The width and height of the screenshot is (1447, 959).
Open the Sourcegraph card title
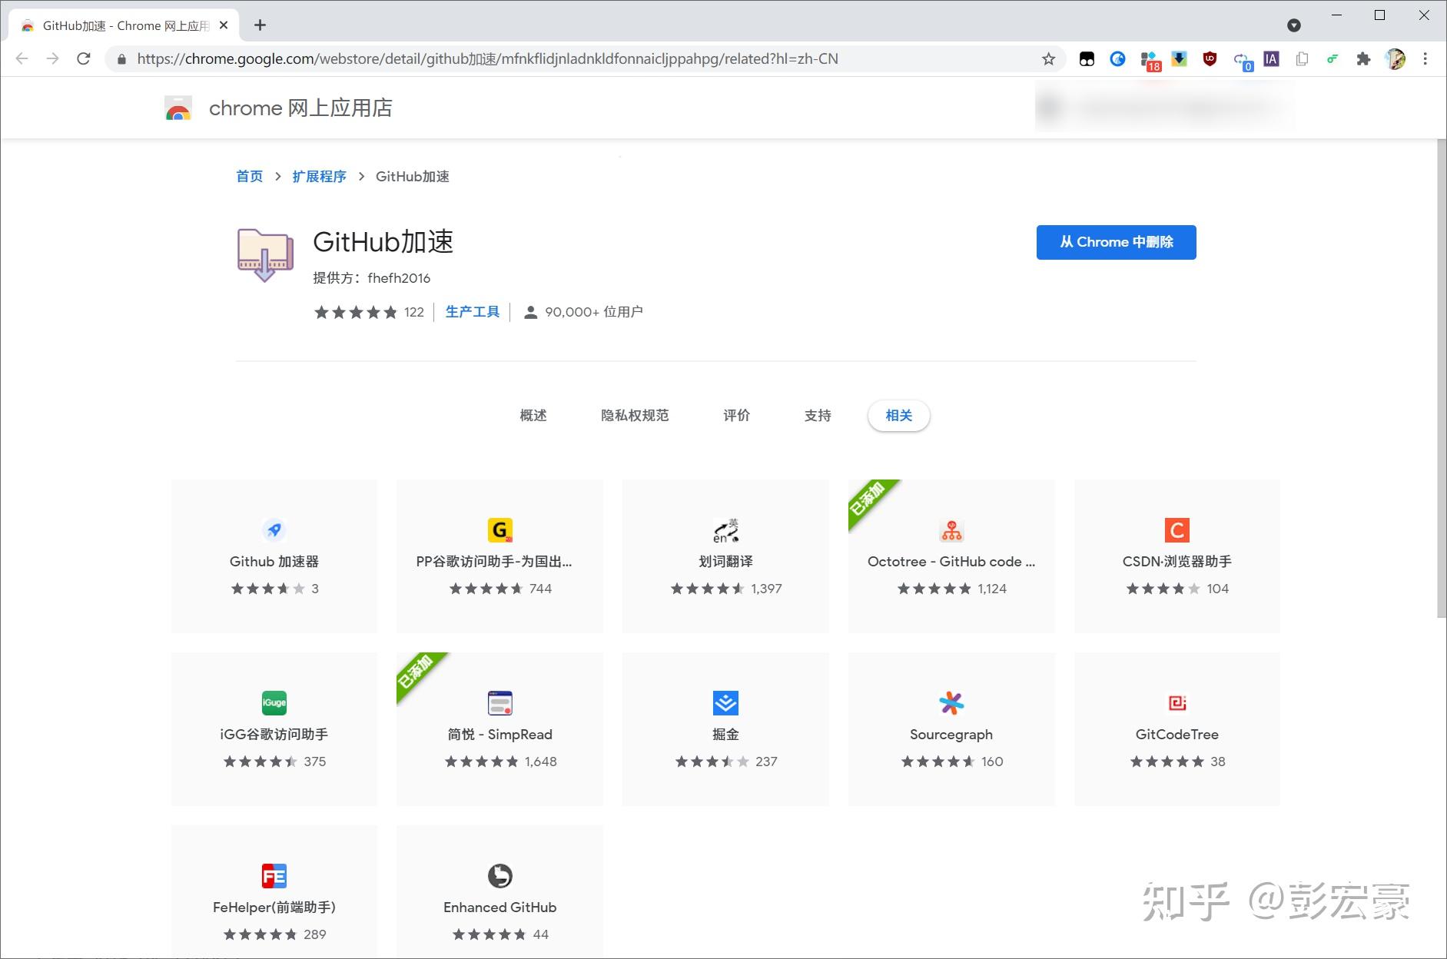coord(951,735)
